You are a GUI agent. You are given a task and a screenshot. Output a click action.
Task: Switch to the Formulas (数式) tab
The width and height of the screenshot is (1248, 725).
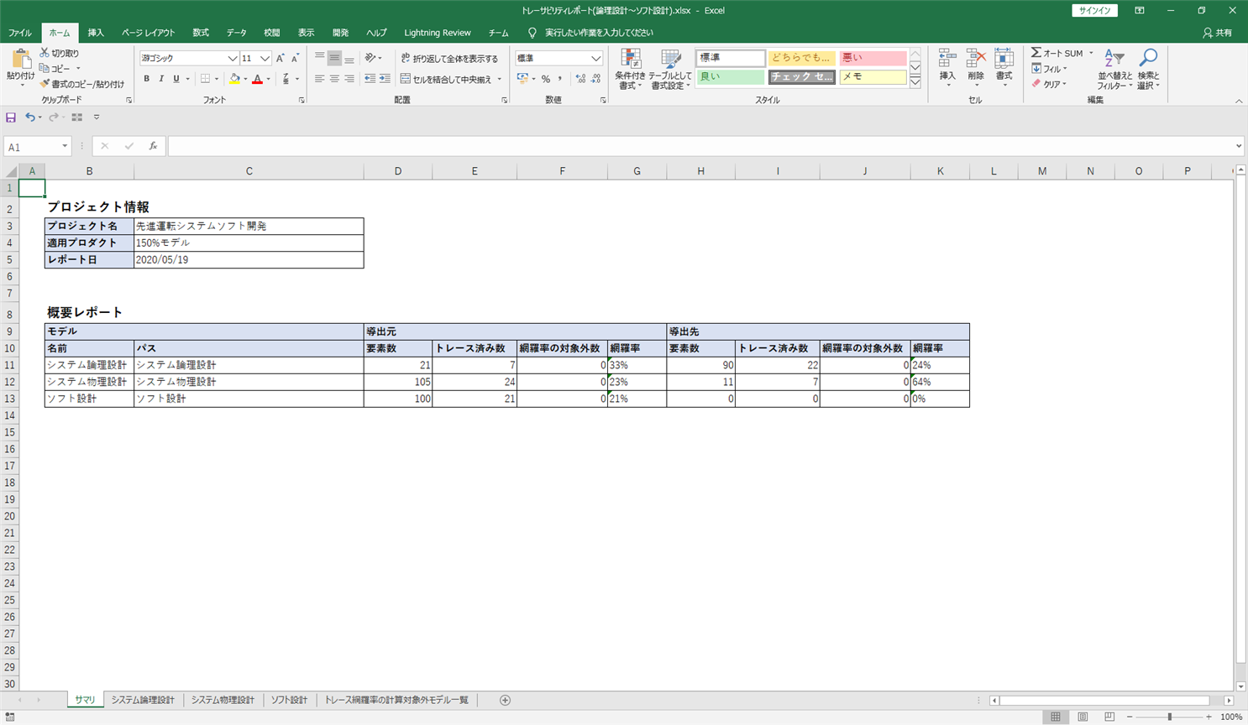pyautogui.click(x=201, y=33)
